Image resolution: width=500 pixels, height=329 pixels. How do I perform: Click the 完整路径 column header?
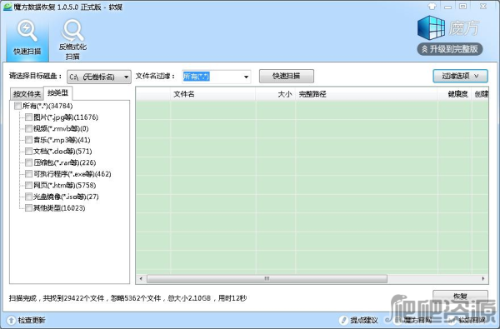[366, 94]
